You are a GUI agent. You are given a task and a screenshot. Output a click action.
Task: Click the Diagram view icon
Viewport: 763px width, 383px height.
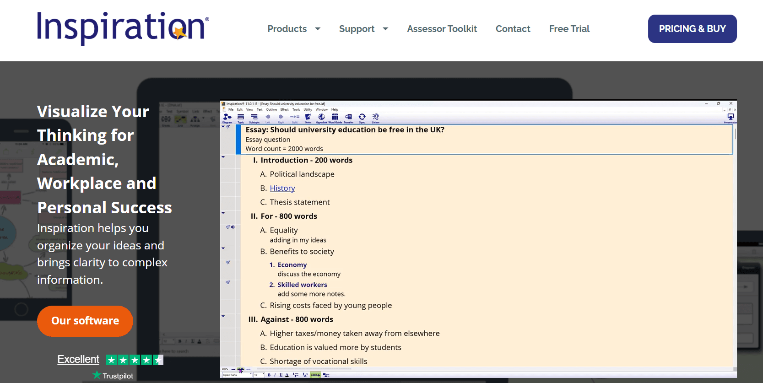[x=227, y=117]
